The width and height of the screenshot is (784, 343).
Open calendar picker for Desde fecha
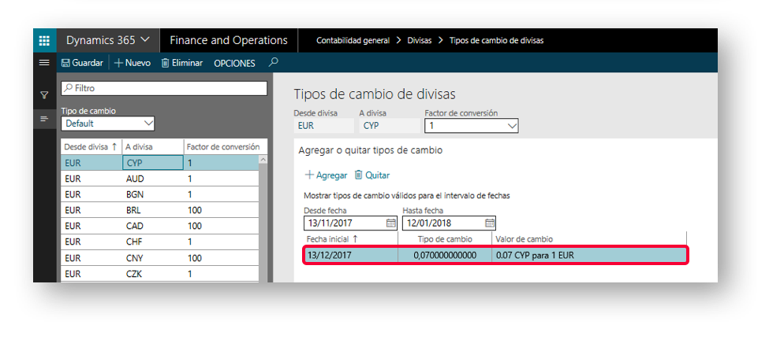(391, 223)
